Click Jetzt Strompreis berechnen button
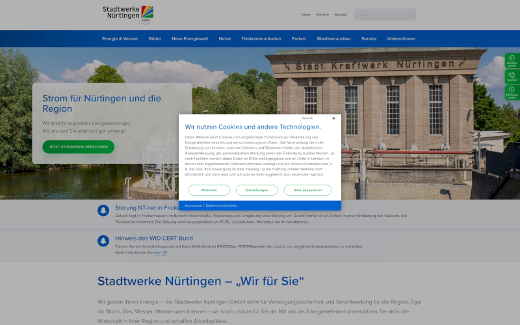This screenshot has width=520, height=325. pos(78,147)
